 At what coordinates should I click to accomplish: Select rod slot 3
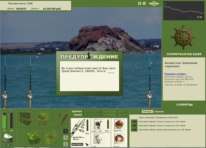[x=66, y=144]
